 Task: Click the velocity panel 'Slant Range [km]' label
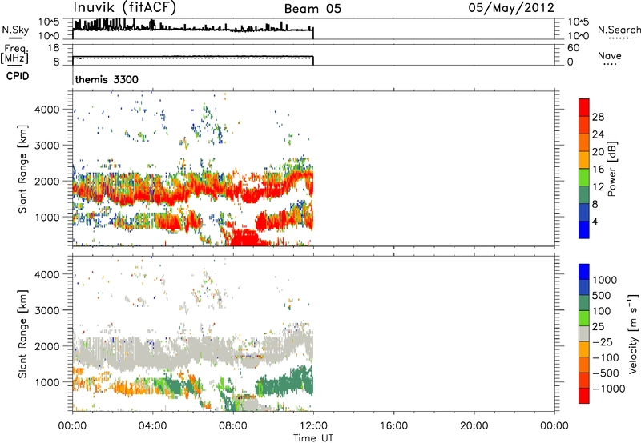22,334
